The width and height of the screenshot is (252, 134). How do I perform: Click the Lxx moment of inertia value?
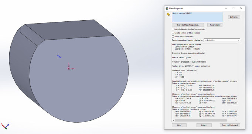pyautogui.click(x=183, y=99)
